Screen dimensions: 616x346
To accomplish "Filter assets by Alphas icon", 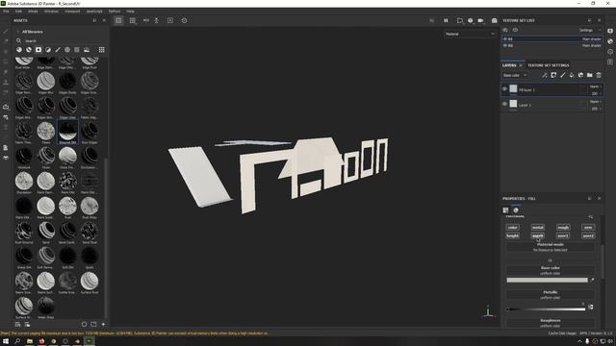I will [67, 50].
